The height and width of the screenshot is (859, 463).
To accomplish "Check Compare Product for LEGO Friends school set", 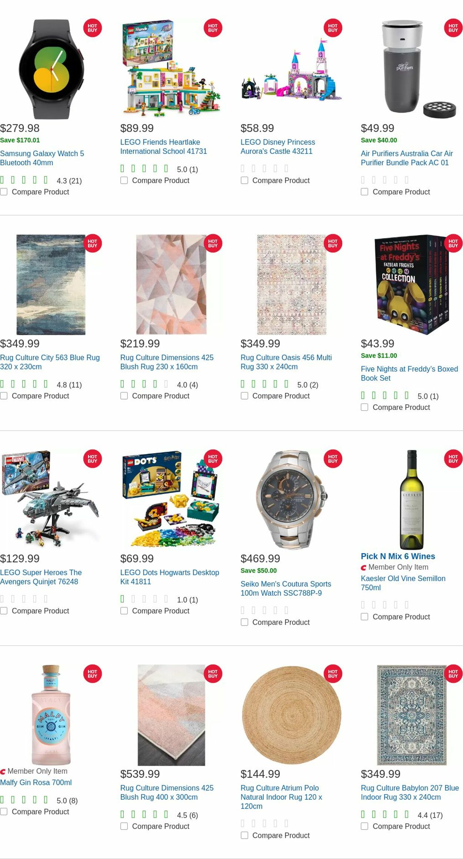I will click(124, 180).
